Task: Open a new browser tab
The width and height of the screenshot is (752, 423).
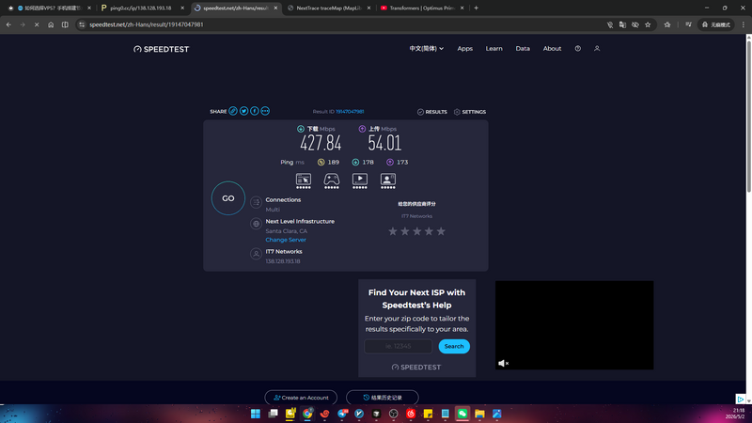Action: pyautogui.click(x=477, y=8)
